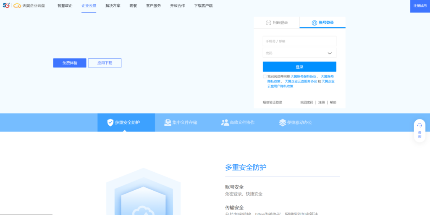The height and width of the screenshot is (215, 430).
Task: Click the 注册试用 button at top right
Action: [420, 6]
